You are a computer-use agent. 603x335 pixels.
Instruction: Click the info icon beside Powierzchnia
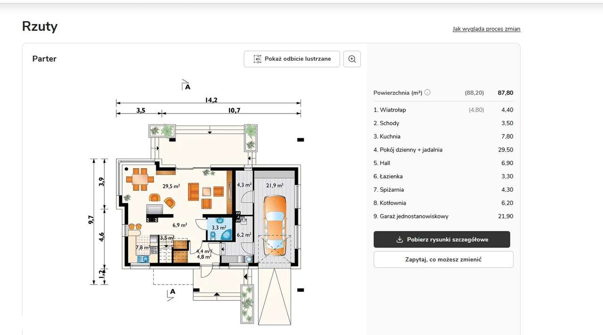(x=428, y=93)
